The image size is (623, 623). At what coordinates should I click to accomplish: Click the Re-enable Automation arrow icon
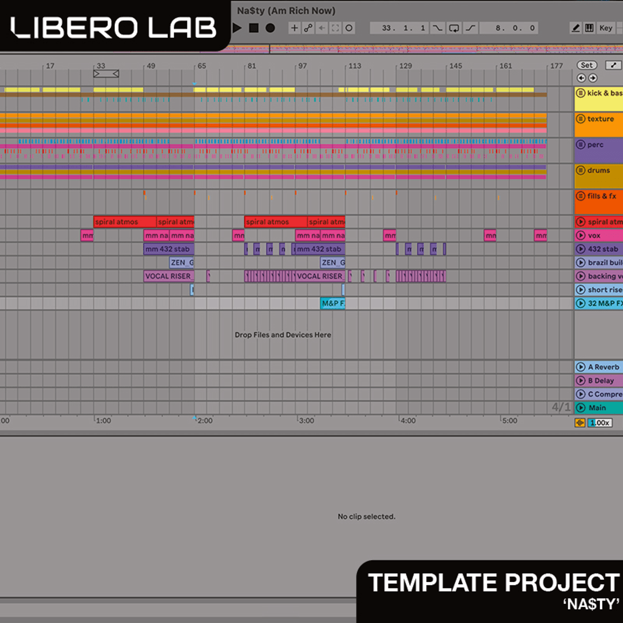(321, 28)
